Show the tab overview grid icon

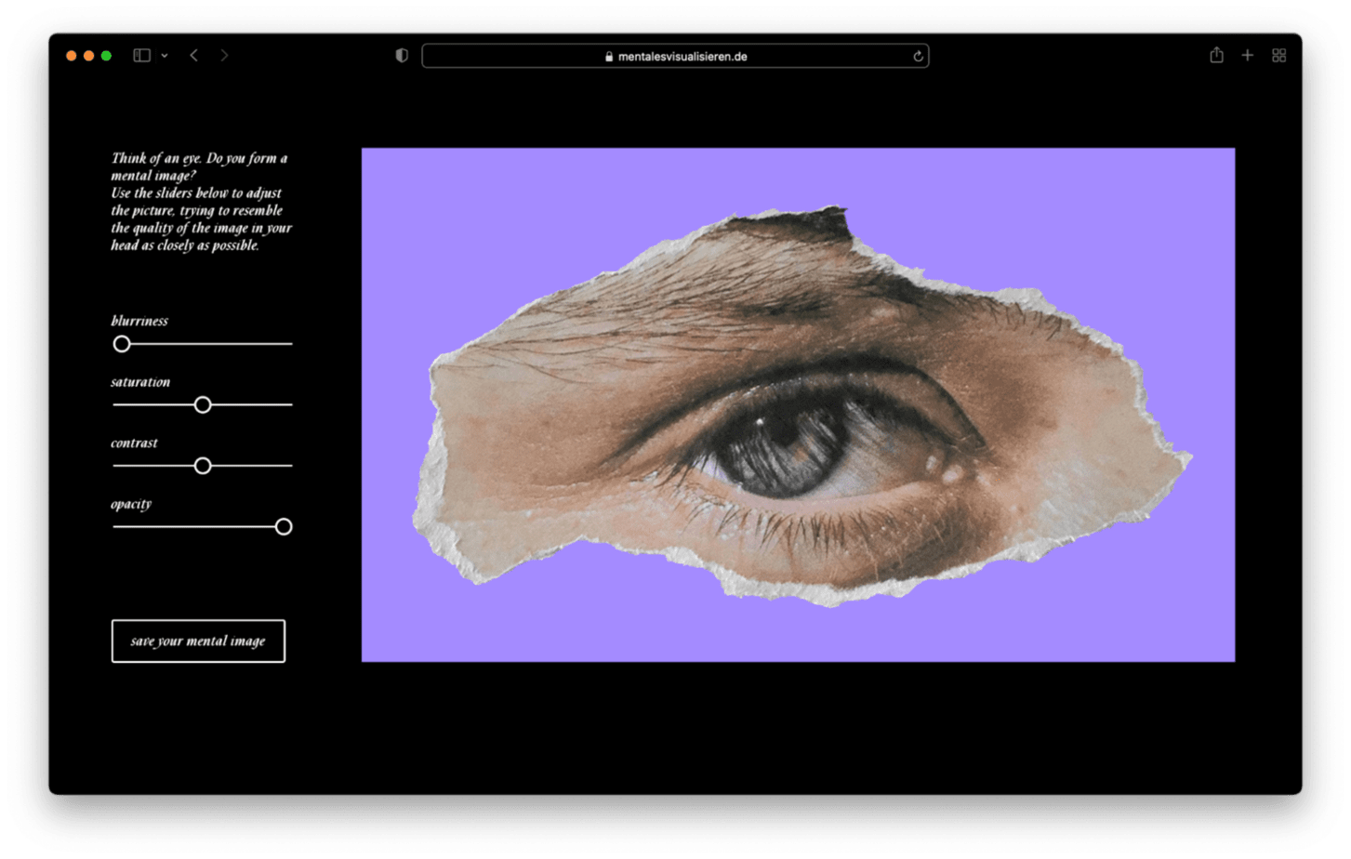(x=1279, y=56)
